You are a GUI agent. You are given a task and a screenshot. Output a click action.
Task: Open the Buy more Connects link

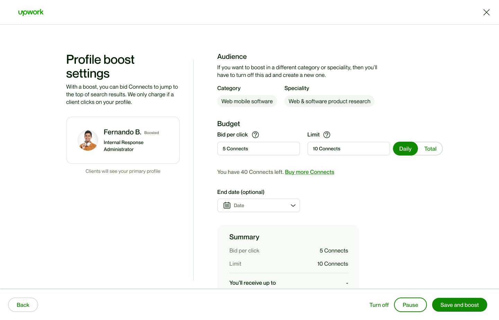coord(309,172)
